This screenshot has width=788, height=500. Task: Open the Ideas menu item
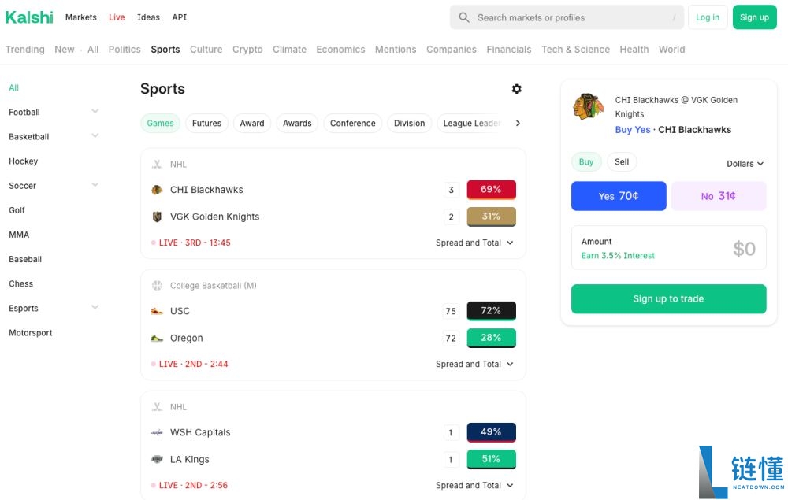pyautogui.click(x=148, y=17)
